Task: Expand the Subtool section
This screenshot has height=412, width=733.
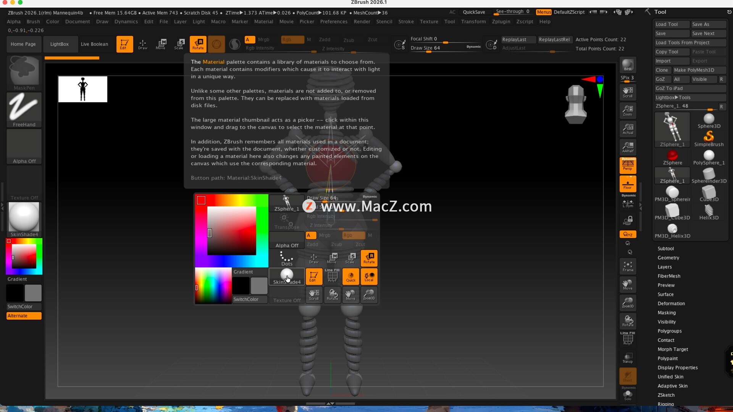Action: pos(665,248)
